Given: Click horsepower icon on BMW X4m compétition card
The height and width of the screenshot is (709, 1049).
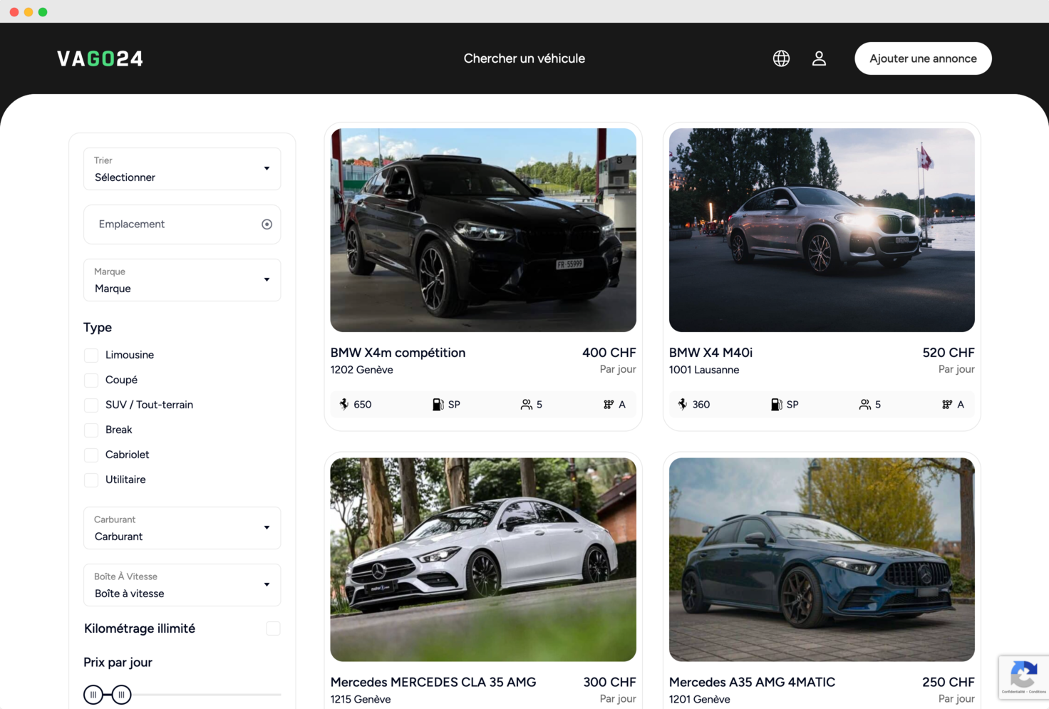Looking at the screenshot, I should [x=344, y=404].
